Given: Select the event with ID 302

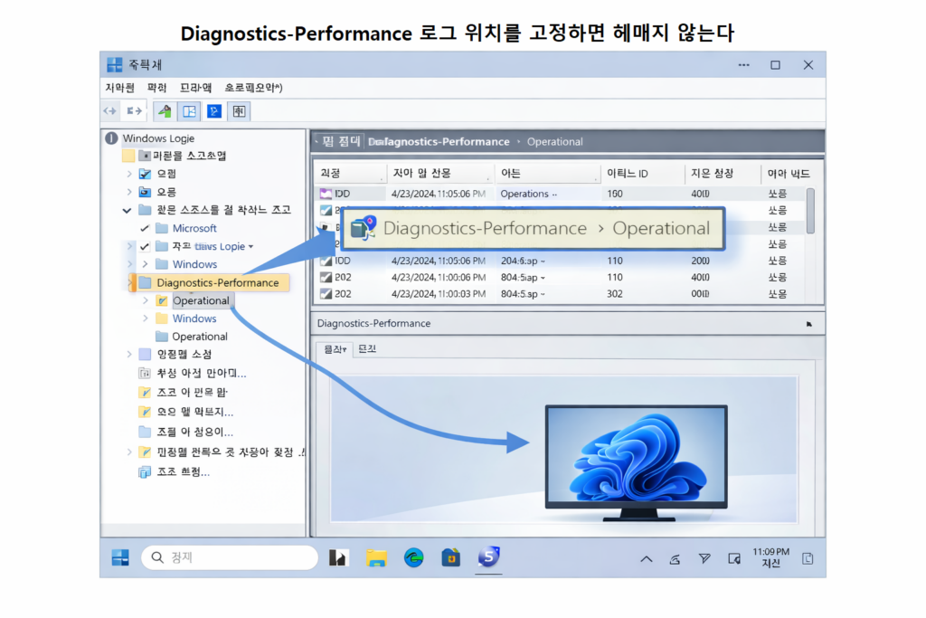Looking at the screenshot, I should click(561, 294).
